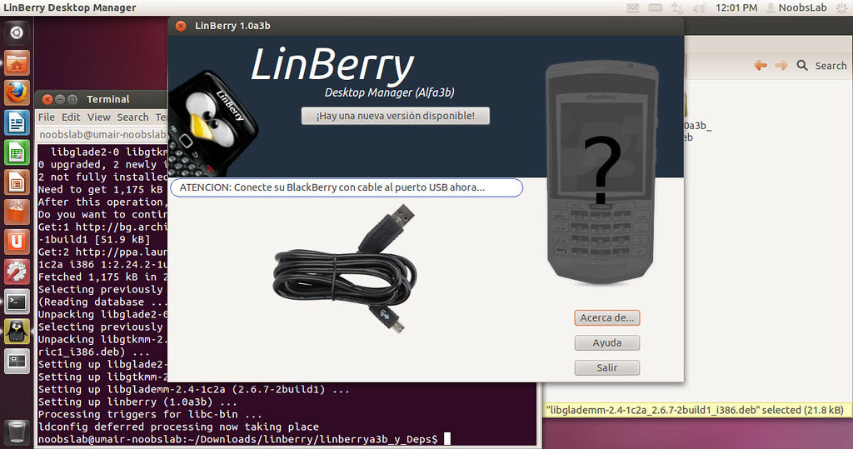Click 'ldconfig deferred processing now taking place' line

(178, 427)
